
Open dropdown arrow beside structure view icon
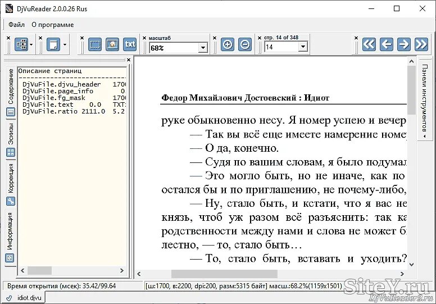[x=31, y=44]
